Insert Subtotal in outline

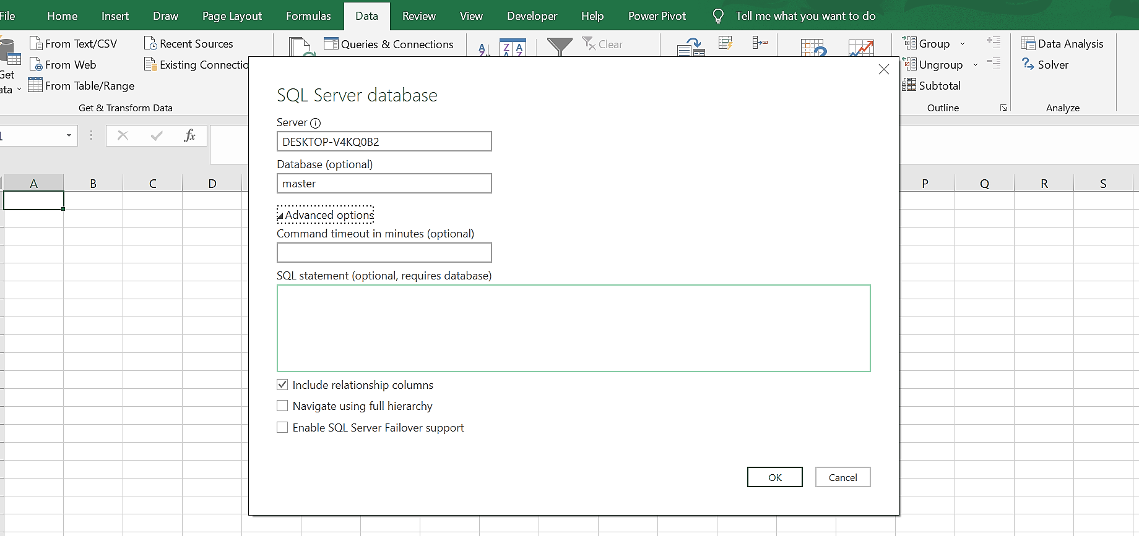pos(932,86)
